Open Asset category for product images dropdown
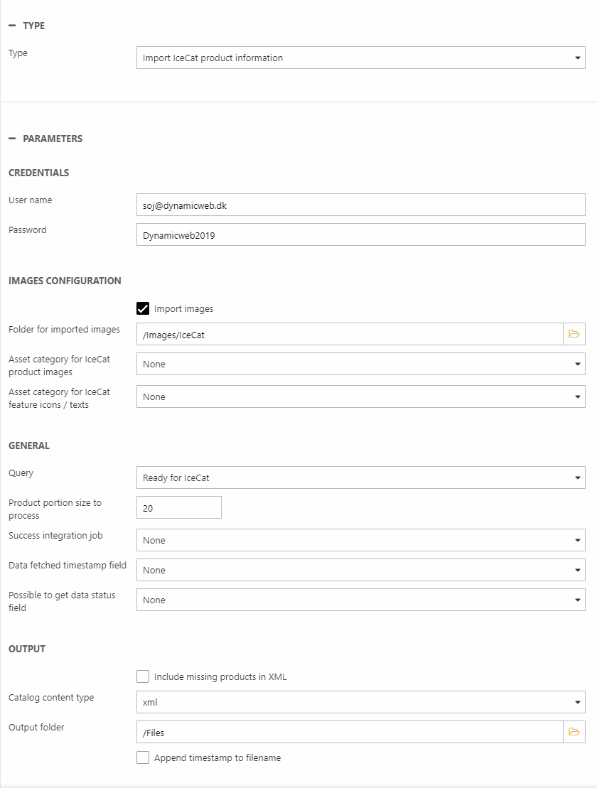 360,364
